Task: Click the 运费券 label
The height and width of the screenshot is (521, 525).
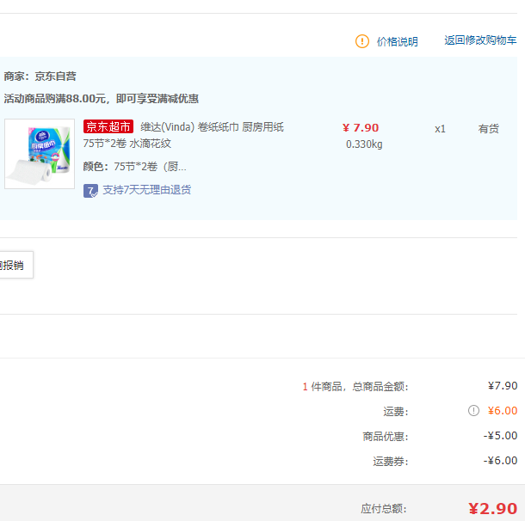Action: [x=391, y=462]
